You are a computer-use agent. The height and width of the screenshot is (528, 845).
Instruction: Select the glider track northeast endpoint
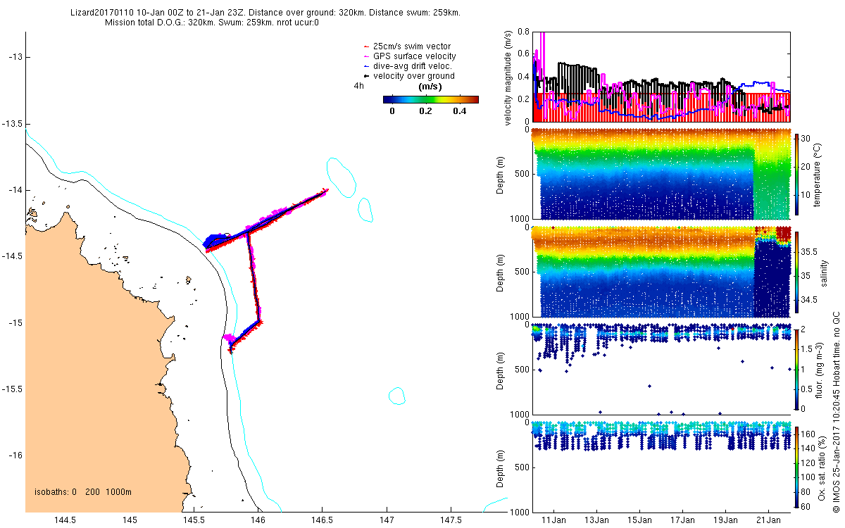(325, 189)
